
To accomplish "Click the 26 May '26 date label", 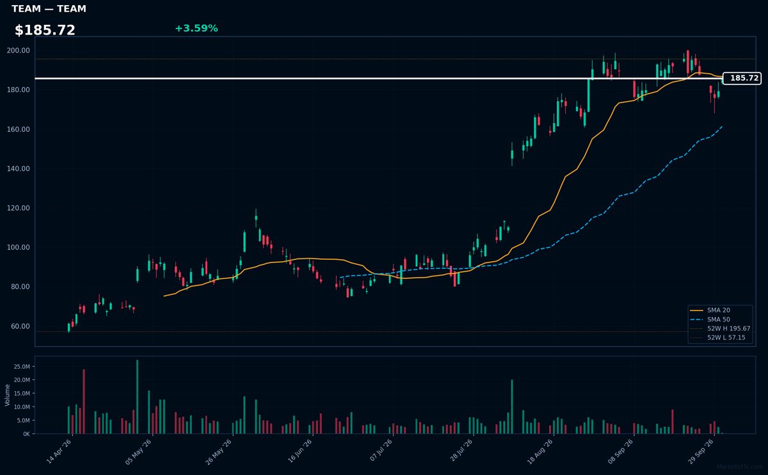I will coord(219,451).
